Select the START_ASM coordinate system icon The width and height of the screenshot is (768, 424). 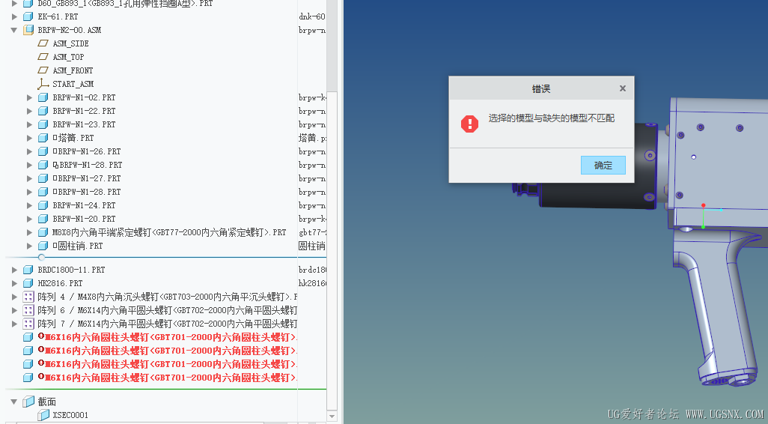tap(43, 84)
